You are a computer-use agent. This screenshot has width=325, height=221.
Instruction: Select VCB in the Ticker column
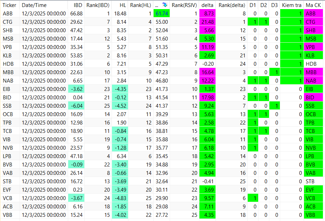tap(7, 198)
